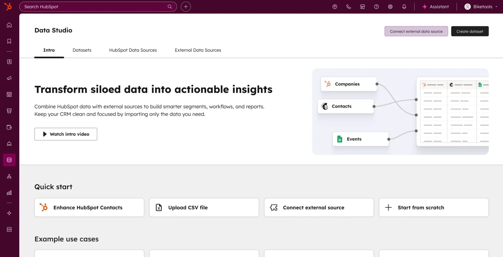Click the upgrade arrow icon in the top bar
The image size is (503, 257).
point(335,7)
